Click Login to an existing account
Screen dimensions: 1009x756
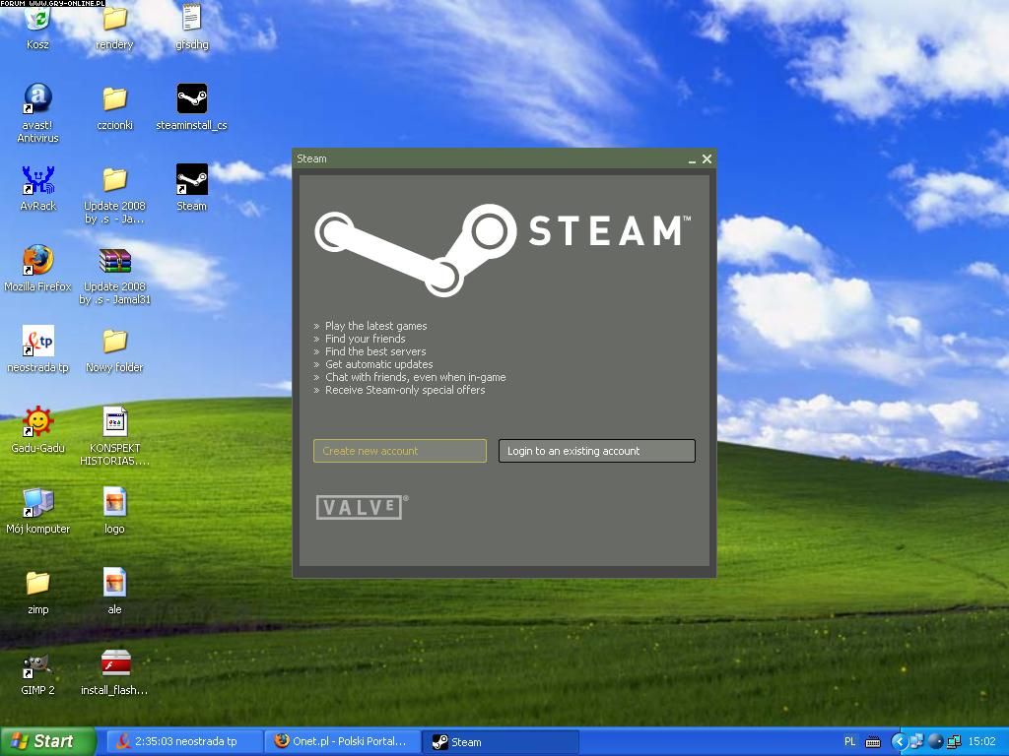point(596,451)
